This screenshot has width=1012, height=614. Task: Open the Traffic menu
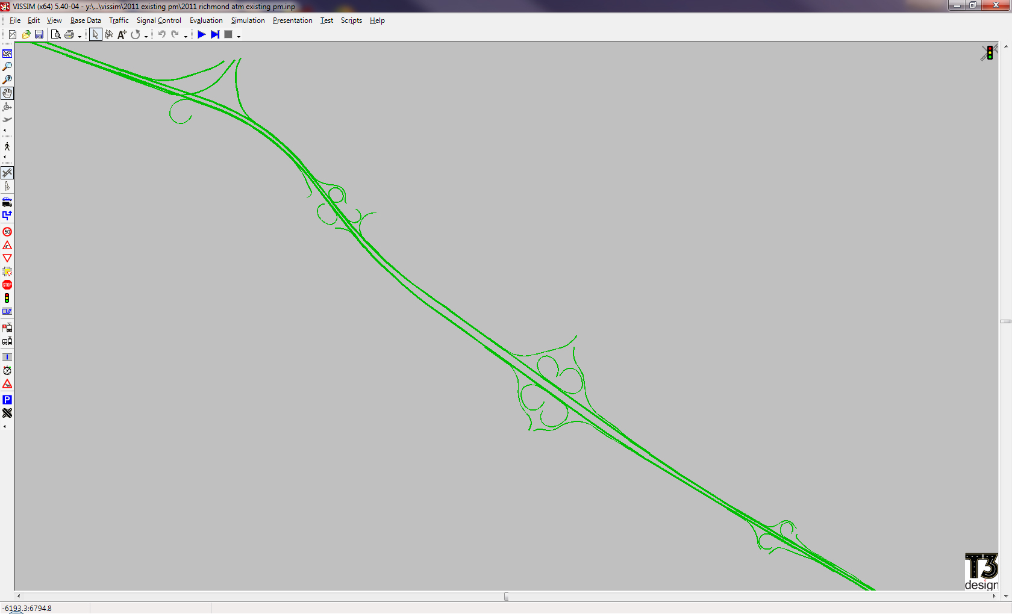pos(119,20)
